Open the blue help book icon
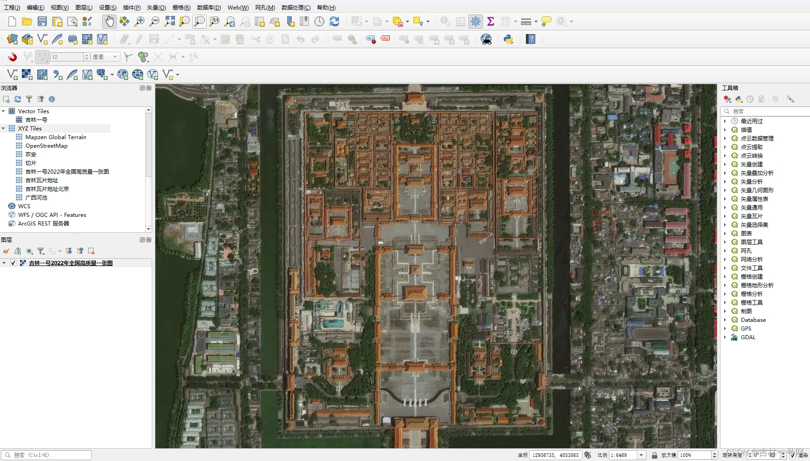 531,39
